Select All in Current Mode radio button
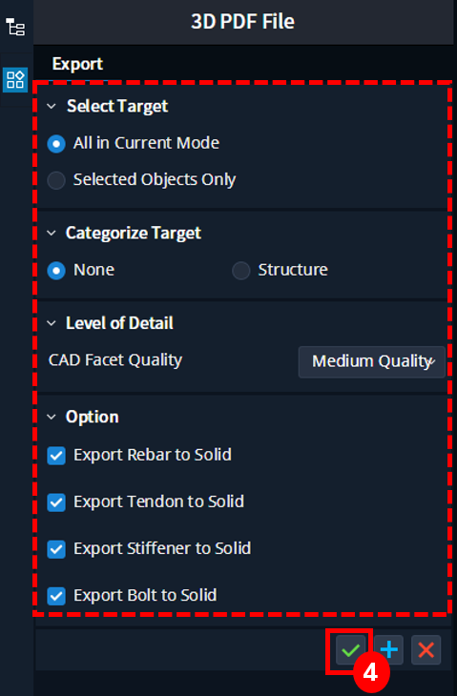The image size is (457, 696). (x=56, y=144)
